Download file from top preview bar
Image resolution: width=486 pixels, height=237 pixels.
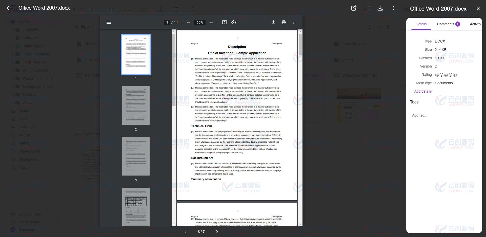point(380,8)
